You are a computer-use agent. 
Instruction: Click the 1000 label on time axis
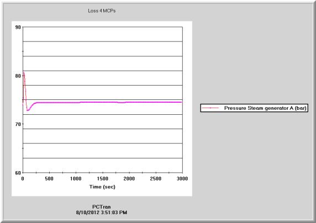pos(76,178)
